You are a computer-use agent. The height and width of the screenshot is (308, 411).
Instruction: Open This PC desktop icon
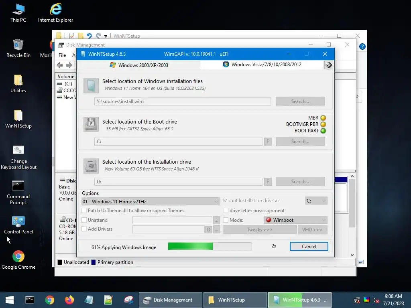18,13
